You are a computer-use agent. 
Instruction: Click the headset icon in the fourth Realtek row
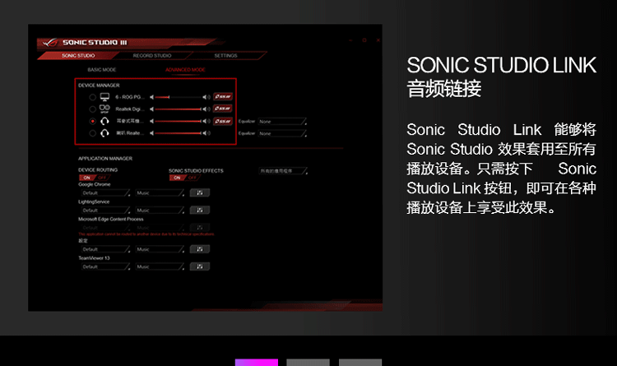104,133
